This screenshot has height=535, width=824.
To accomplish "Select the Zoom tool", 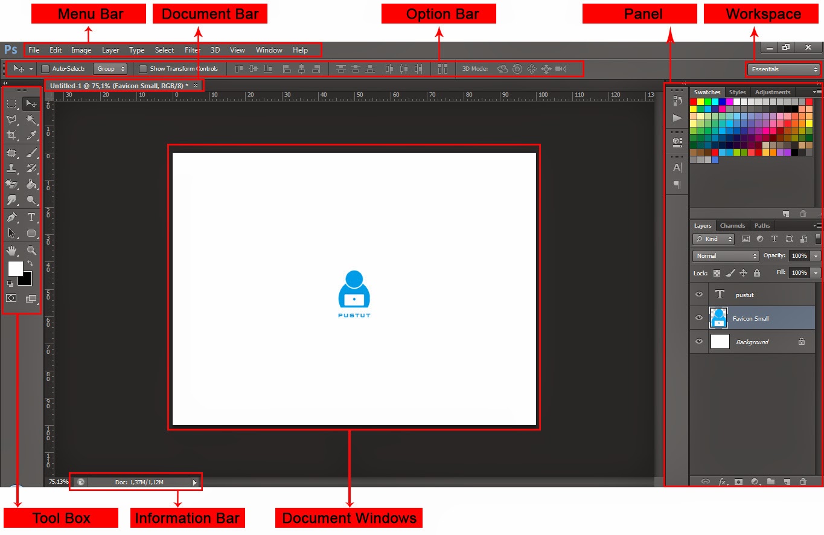I will (31, 250).
